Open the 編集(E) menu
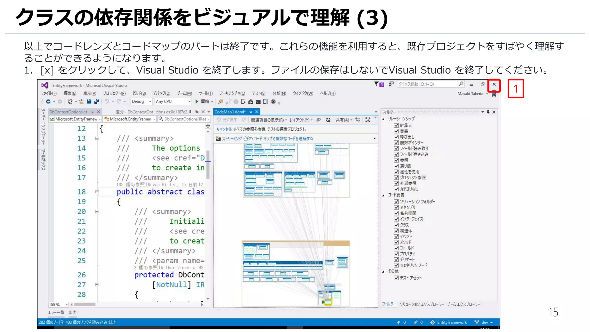Screen dimensions: 590x332 (70, 93)
